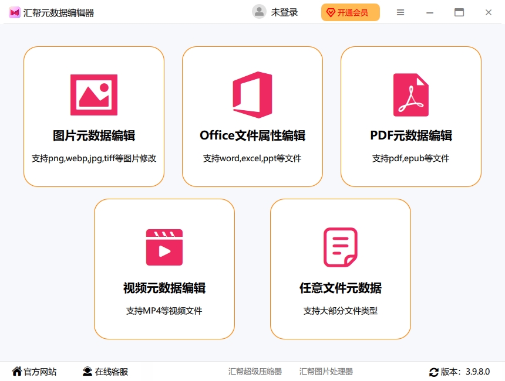This screenshot has height=381, width=505.
Task: Click the 未登录 login label
Action: tap(284, 12)
